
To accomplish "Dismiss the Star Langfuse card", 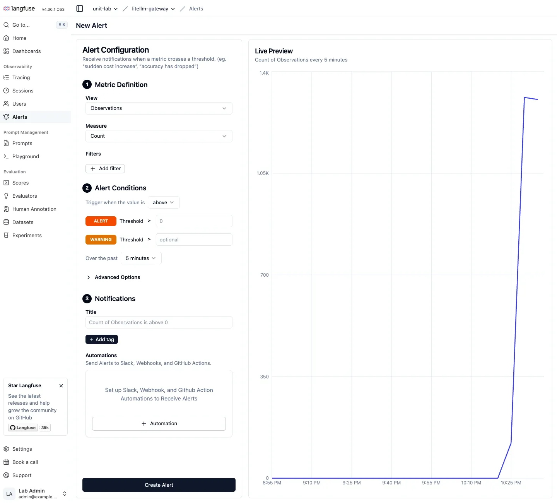I will pyautogui.click(x=61, y=386).
